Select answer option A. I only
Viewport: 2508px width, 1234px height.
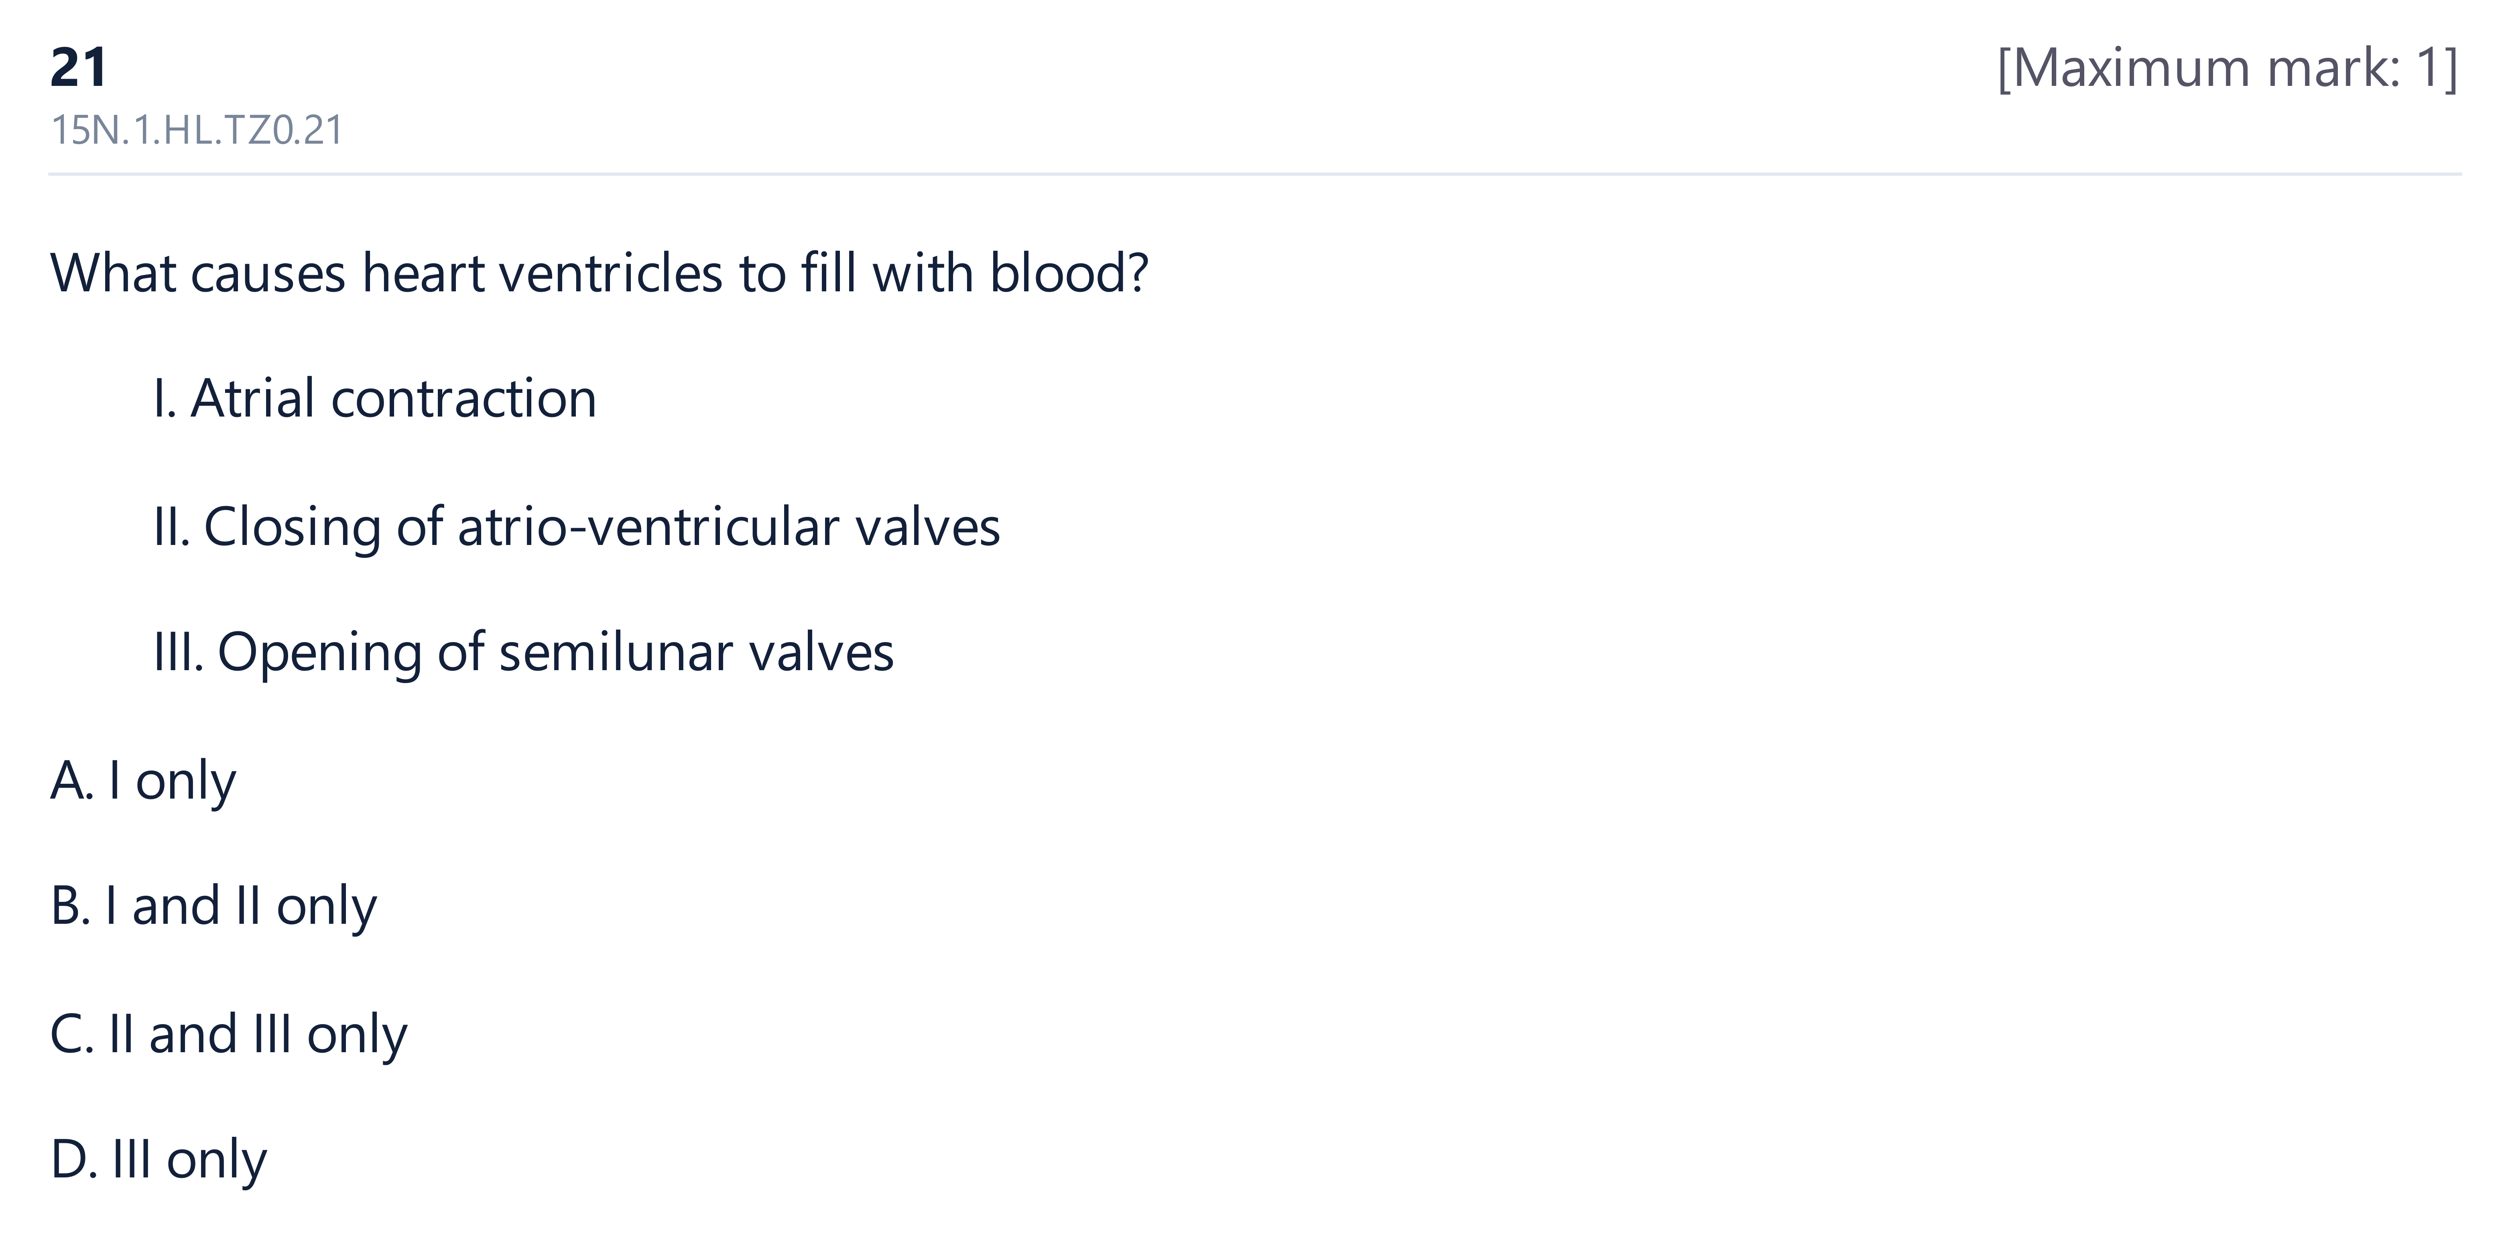point(143,781)
